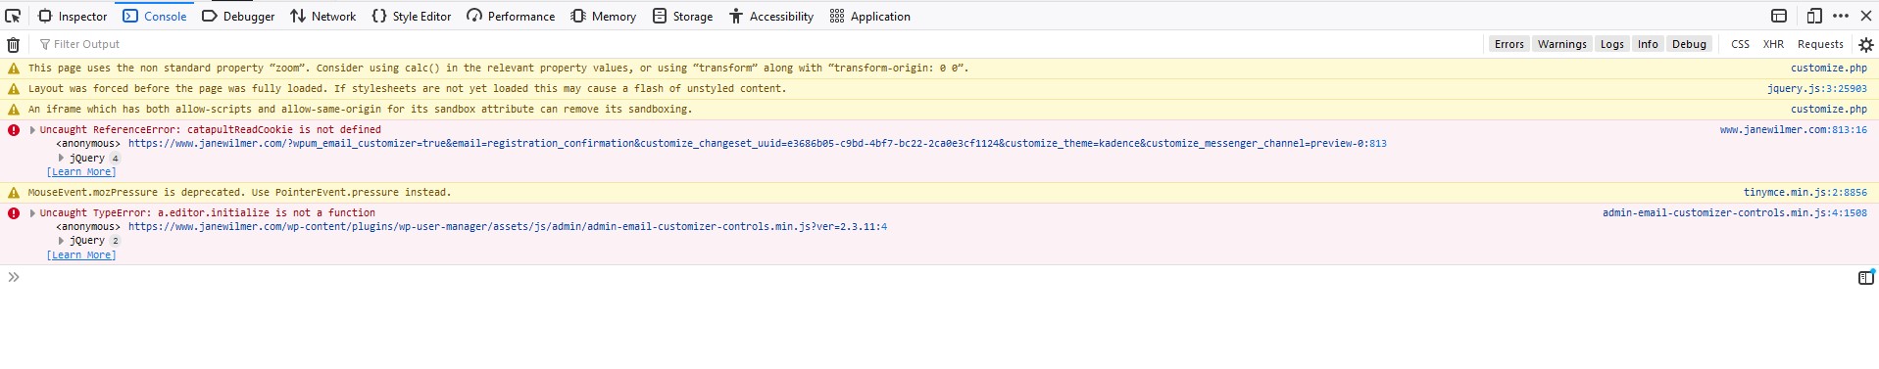
Task: Switch to multi-line editor mode icon
Action: point(1866,278)
